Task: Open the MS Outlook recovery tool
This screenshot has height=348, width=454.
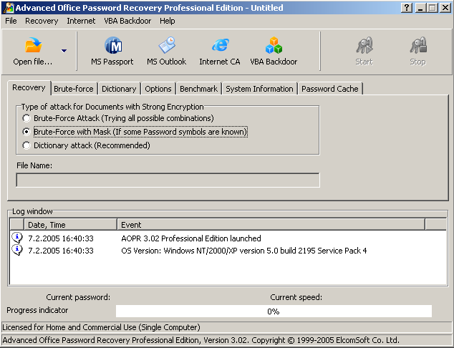Action: pyautogui.click(x=166, y=51)
